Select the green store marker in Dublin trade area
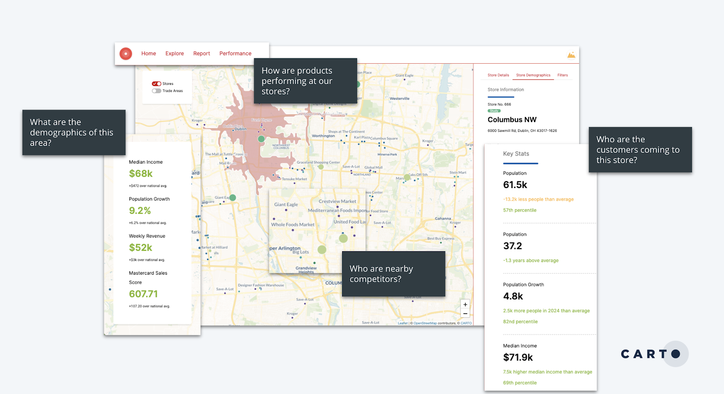The width and height of the screenshot is (724, 394). 261,139
